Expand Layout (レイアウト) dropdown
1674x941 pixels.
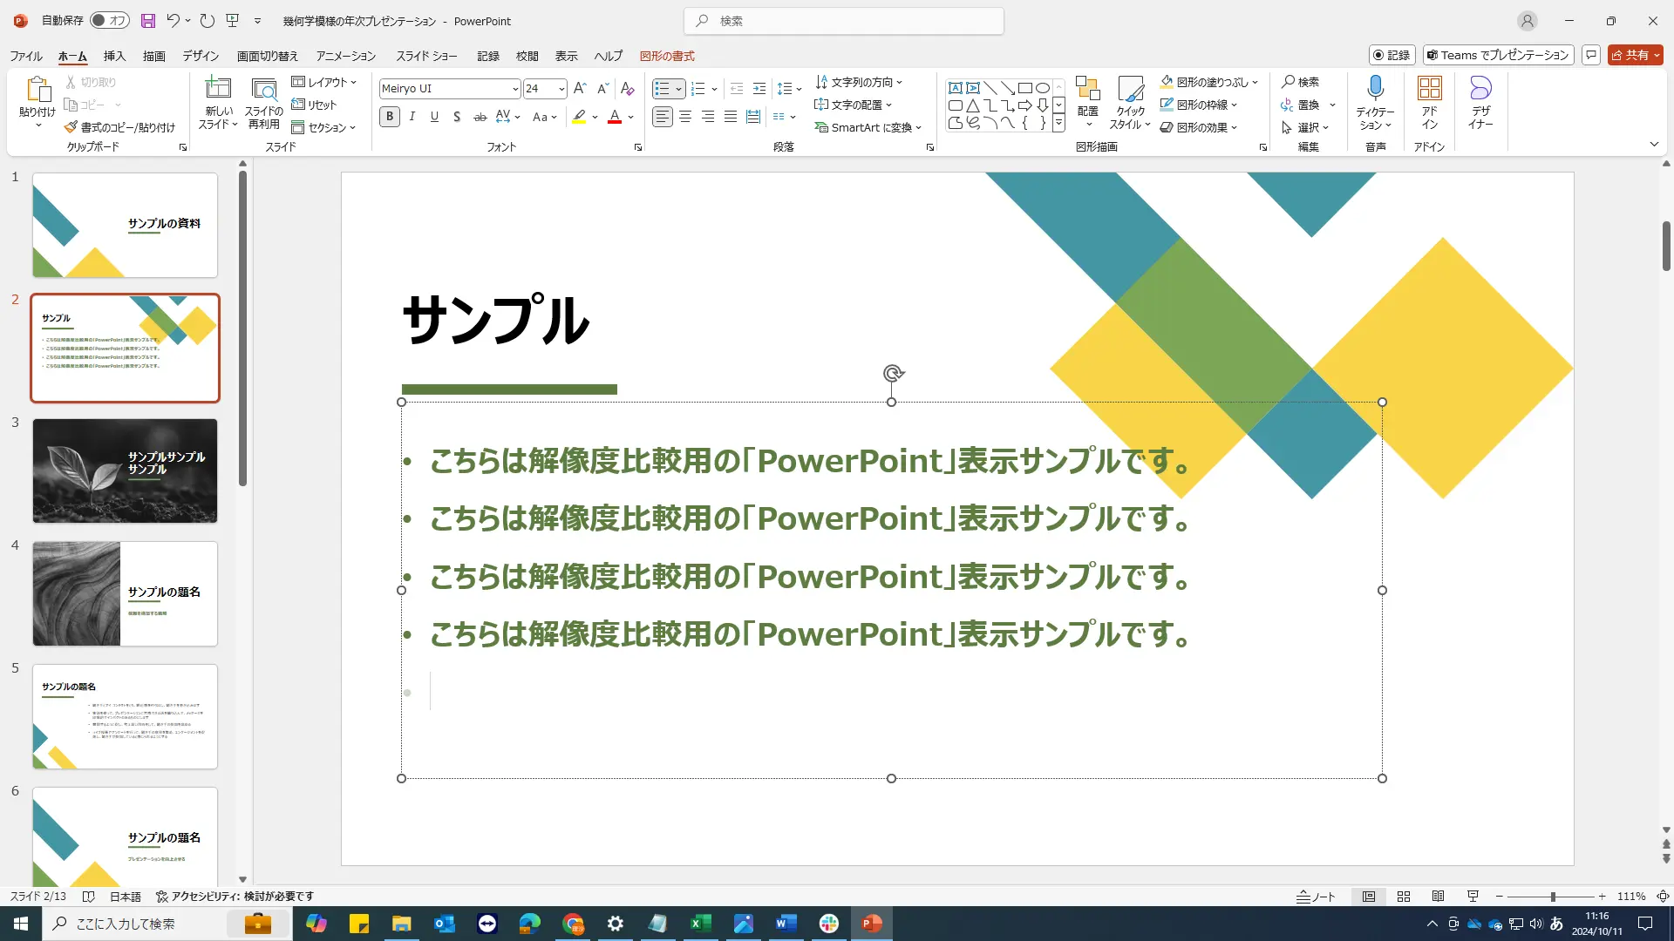[x=324, y=82]
